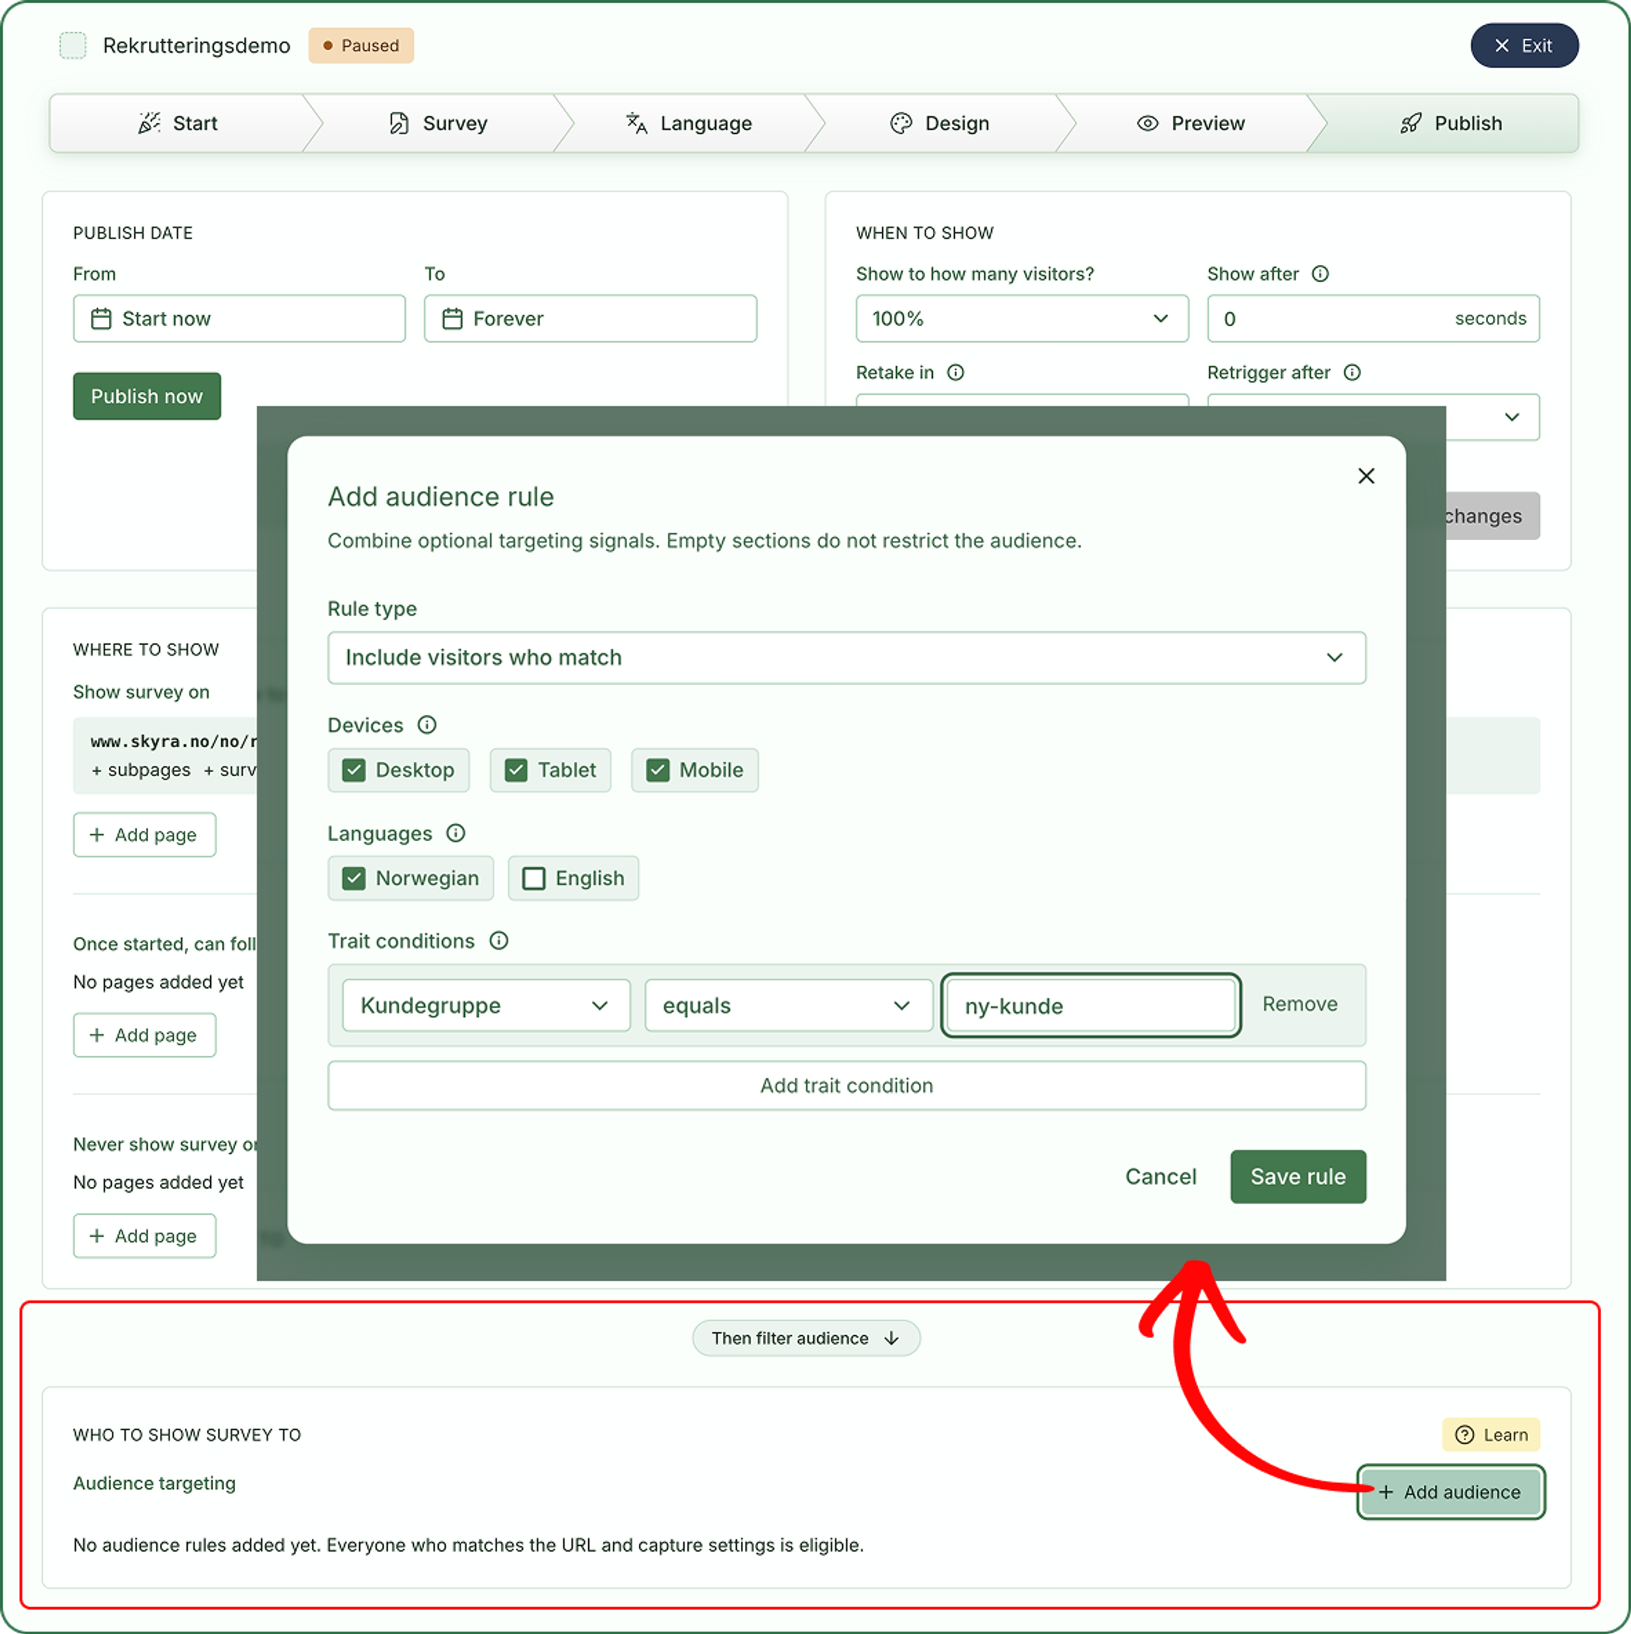Click the Save rule button
Viewport: 1631px width, 1634px height.
coord(1298,1176)
